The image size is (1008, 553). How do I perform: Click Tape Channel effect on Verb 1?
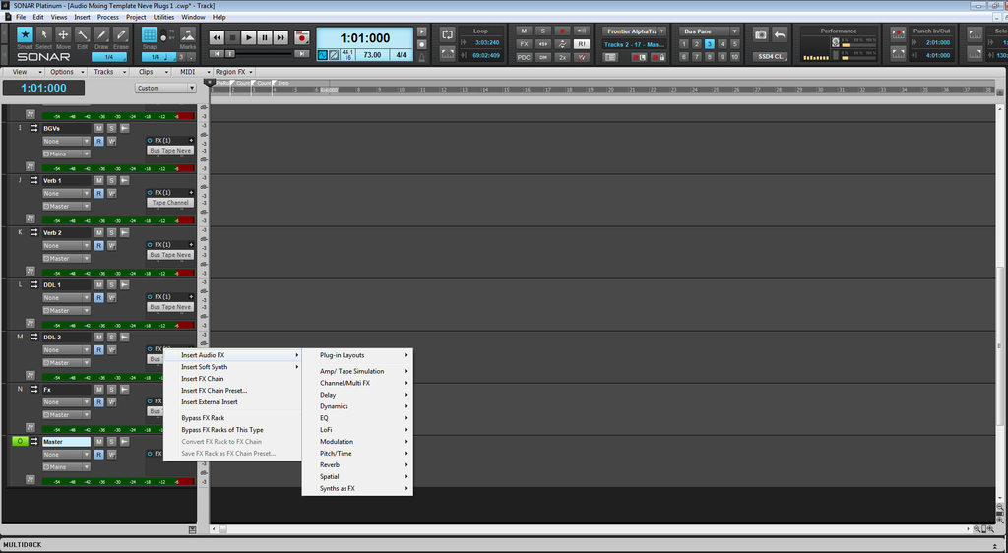tap(170, 203)
